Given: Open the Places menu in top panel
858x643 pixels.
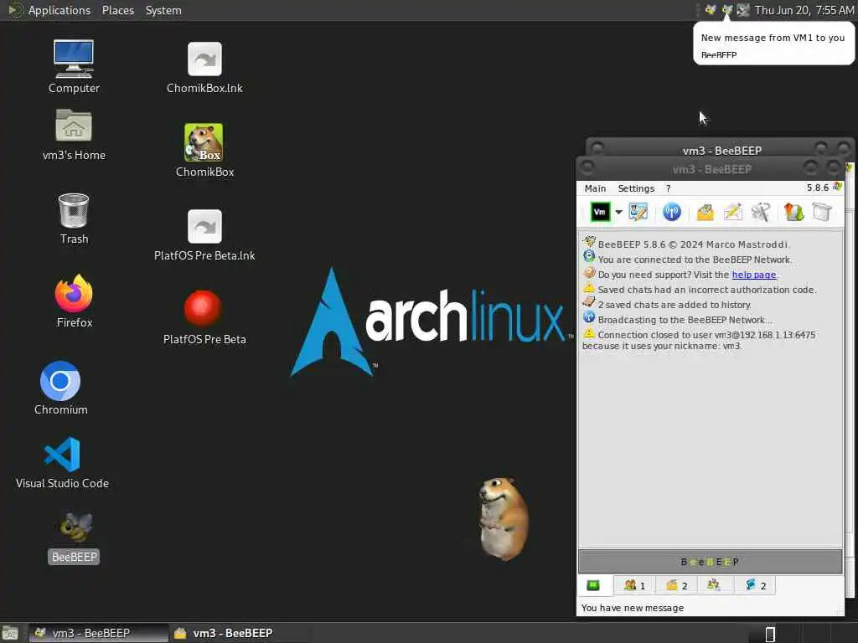Looking at the screenshot, I should click(117, 10).
